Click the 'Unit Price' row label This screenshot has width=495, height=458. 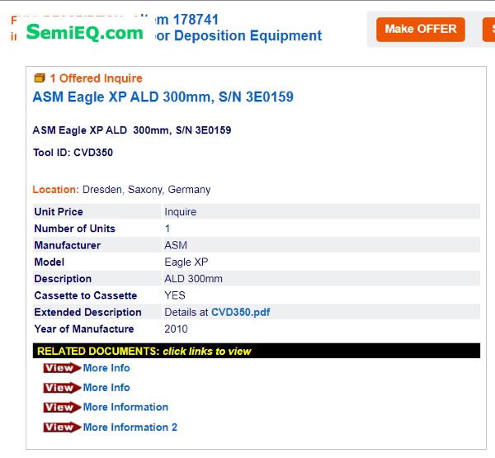click(x=59, y=211)
